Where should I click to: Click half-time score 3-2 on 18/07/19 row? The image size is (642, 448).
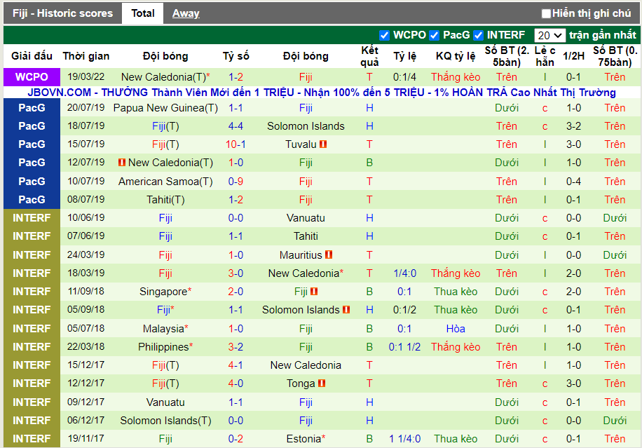[x=573, y=126]
